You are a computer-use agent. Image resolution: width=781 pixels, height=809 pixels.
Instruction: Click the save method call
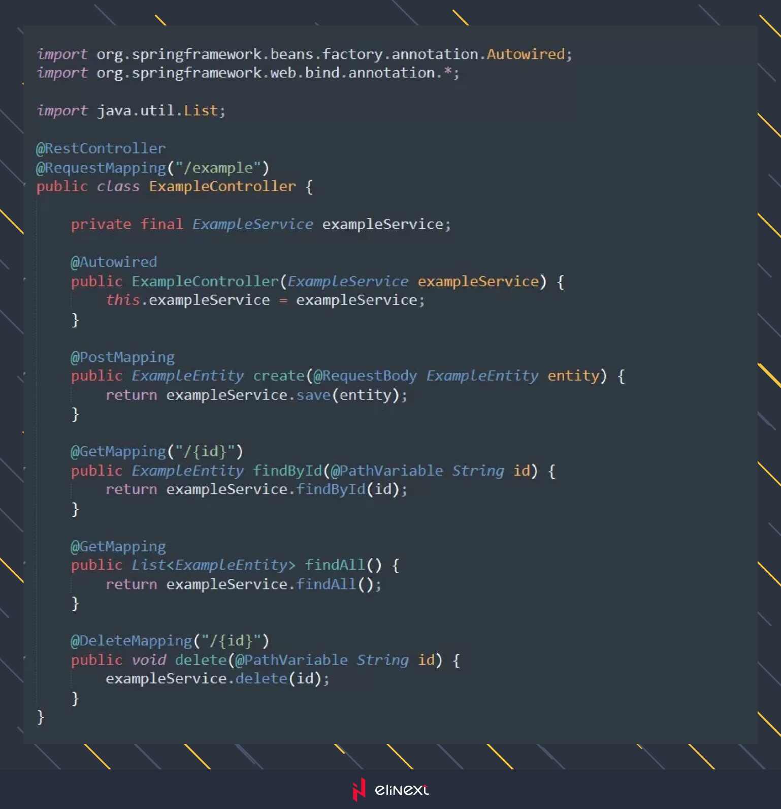[313, 395]
